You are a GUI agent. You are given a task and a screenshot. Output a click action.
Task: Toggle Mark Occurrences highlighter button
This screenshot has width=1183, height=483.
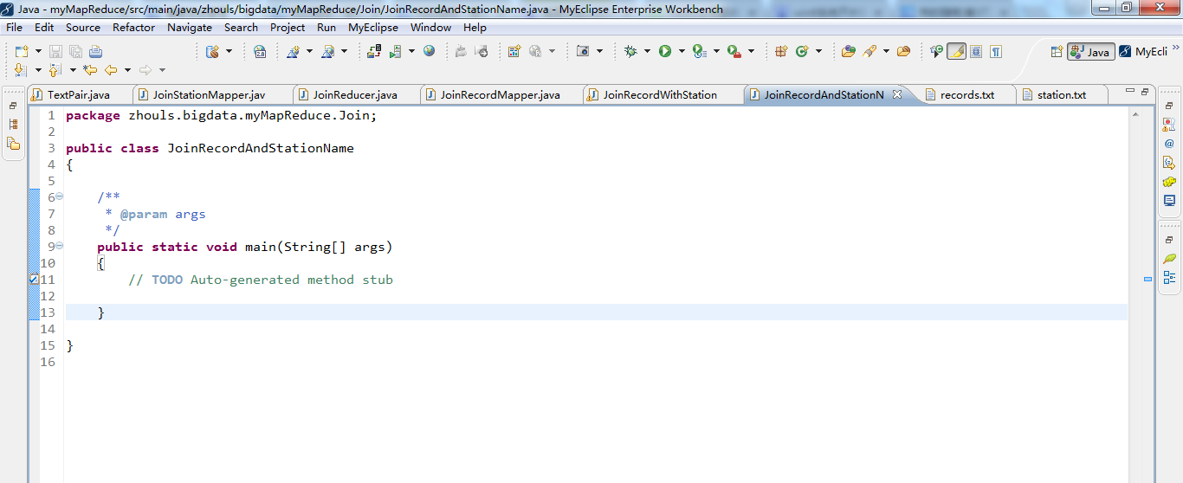pyautogui.click(x=956, y=52)
